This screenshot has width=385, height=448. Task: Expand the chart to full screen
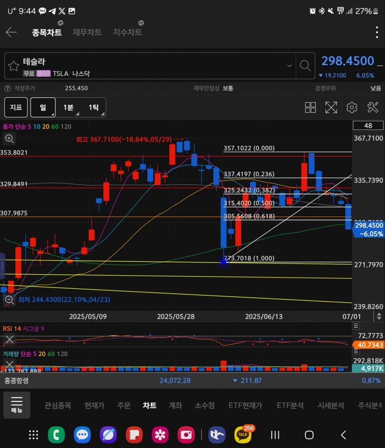click(x=331, y=107)
